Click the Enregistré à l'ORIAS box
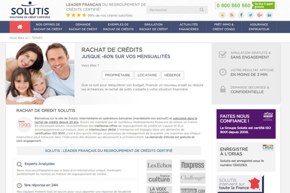The image size is (290, 193). click(x=246, y=157)
